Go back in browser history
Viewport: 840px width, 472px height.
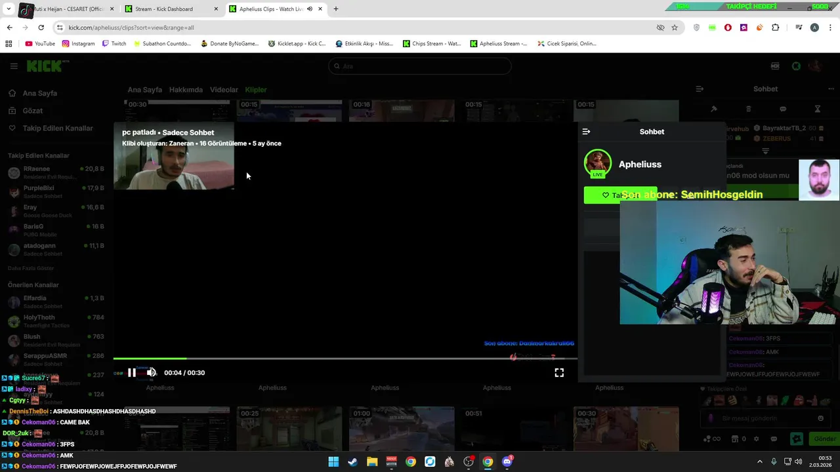9,28
